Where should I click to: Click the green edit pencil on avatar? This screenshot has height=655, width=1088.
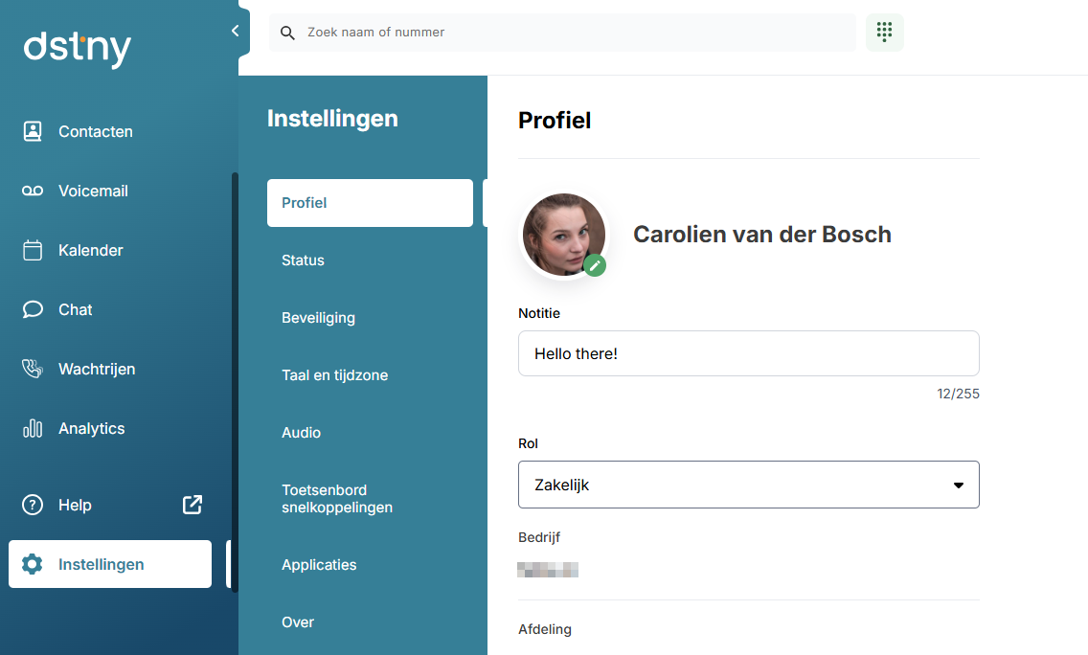point(595,265)
